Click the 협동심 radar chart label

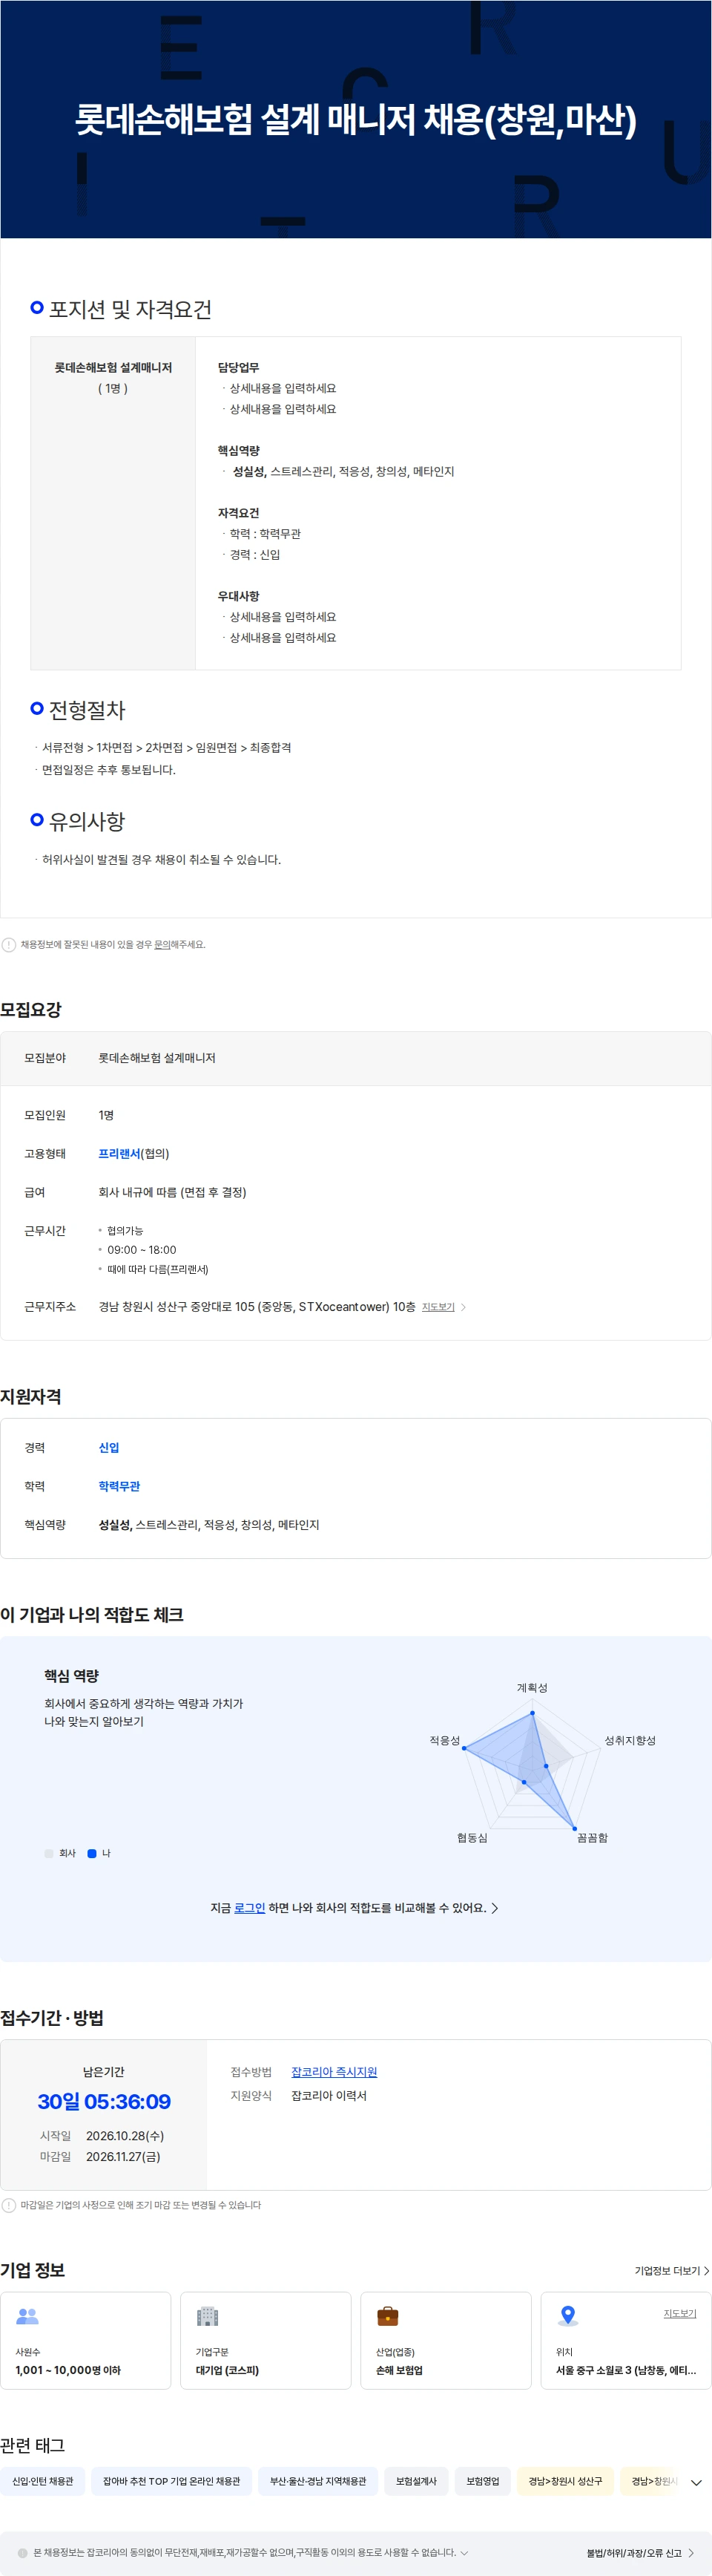[x=472, y=1837]
